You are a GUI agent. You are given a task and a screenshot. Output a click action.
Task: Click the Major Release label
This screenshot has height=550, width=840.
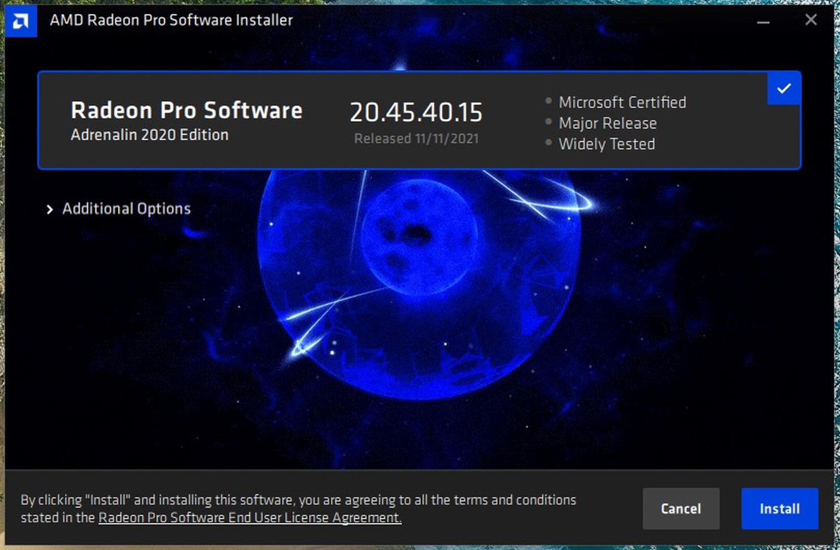[x=607, y=123]
